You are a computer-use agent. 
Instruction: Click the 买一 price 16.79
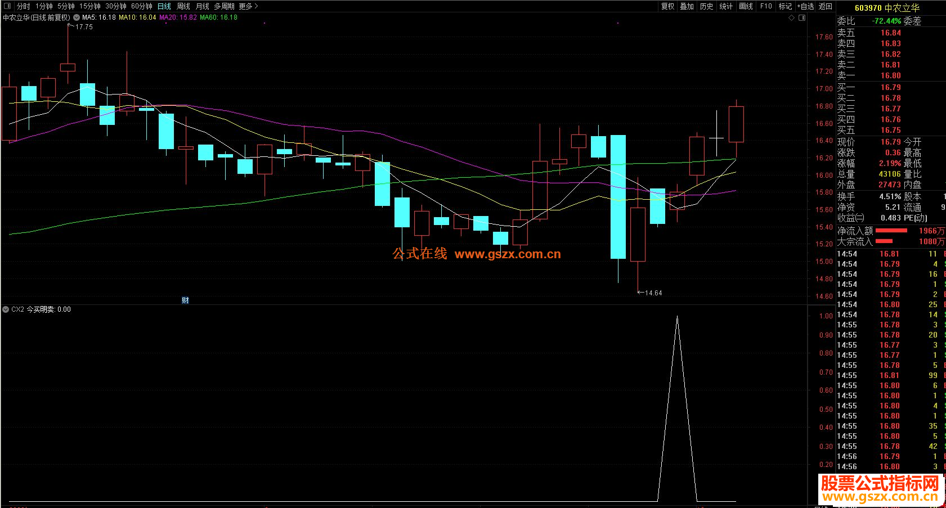(891, 87)
